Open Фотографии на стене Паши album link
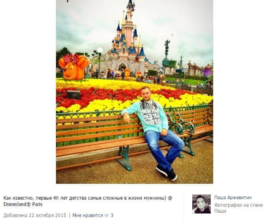This screenshot has width=264, height=221. coord(238,208)
